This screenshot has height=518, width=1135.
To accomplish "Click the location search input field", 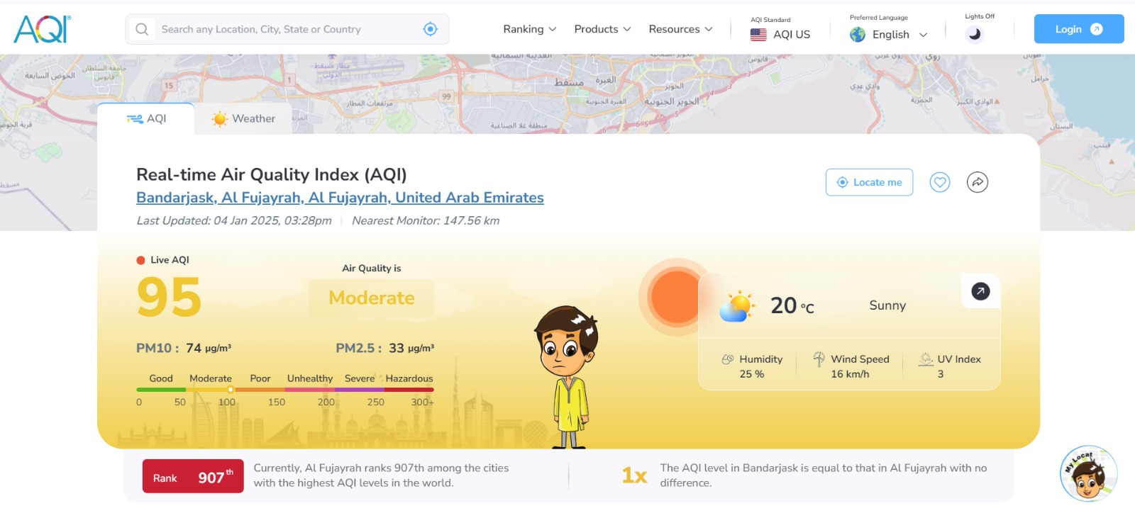I will (x=284, y=29).
